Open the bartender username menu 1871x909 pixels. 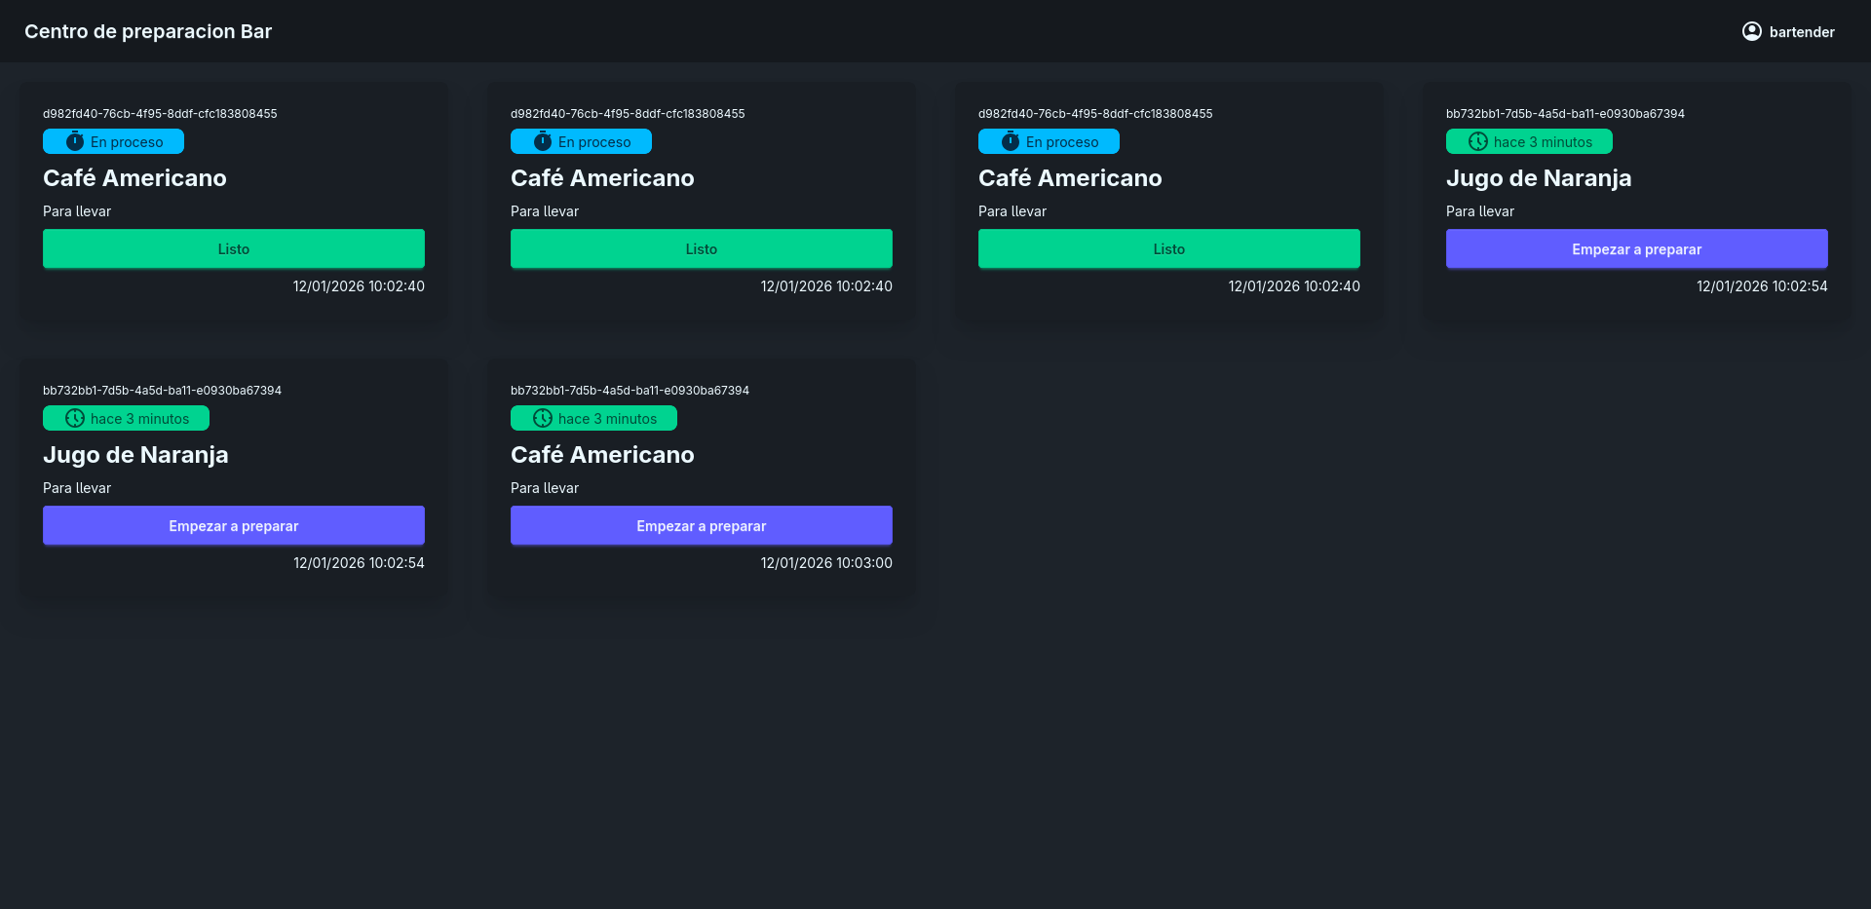pos(1801,32)
